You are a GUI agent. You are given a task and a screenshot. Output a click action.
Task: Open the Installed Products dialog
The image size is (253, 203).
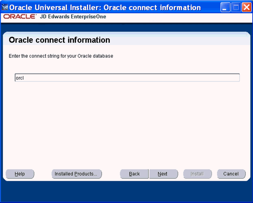pyautogui.click(x=77, y=174)
